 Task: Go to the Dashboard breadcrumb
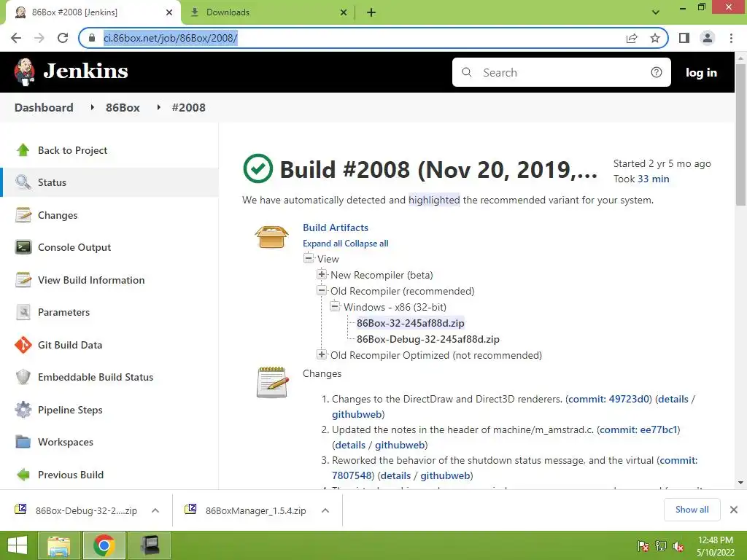point(44,108)
